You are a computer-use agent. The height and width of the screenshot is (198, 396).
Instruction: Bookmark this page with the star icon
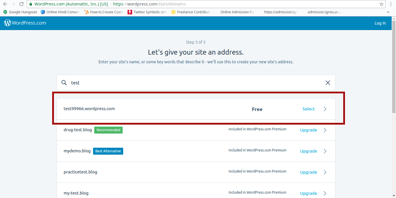click(382, 4)
